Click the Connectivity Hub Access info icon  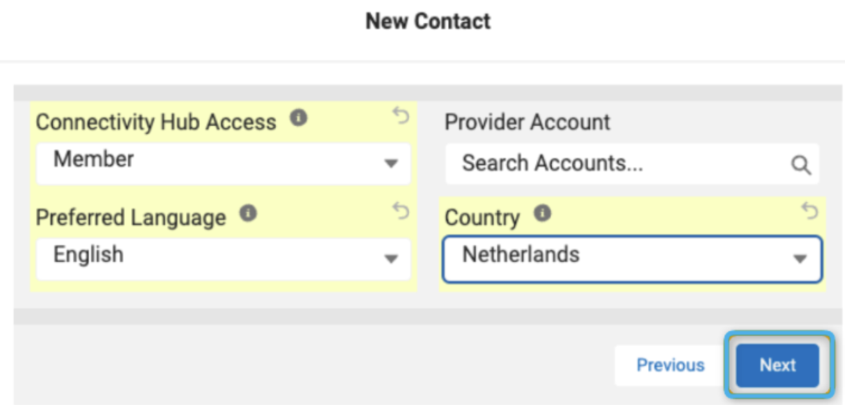coord(298,119)
